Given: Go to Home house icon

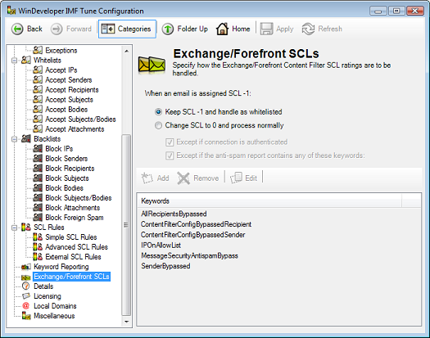Looking at the screenshot, I should (222, 29).
